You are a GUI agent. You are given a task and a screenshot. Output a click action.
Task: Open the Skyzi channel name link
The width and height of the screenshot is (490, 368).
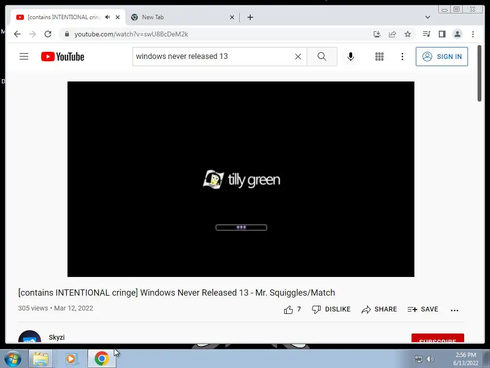click(x=56, y=337)
